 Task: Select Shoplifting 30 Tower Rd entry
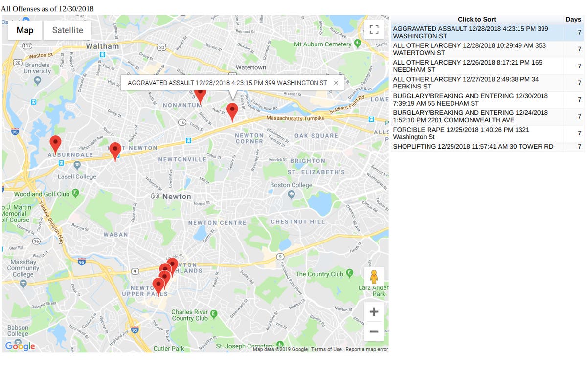[476, 147]
